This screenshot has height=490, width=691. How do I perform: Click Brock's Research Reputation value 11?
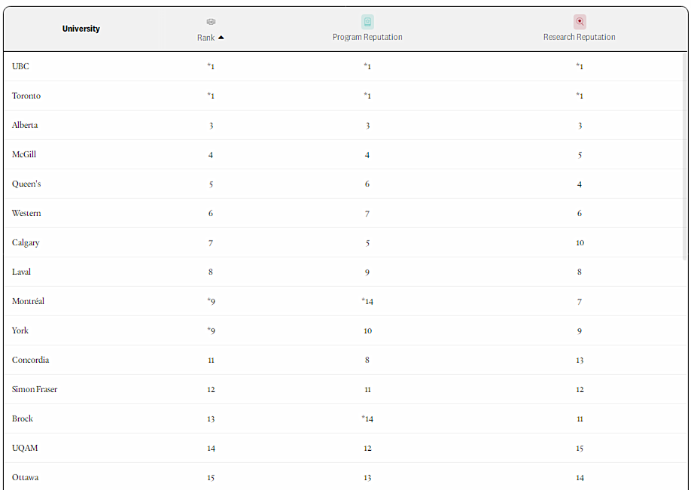tap(580, 419)
